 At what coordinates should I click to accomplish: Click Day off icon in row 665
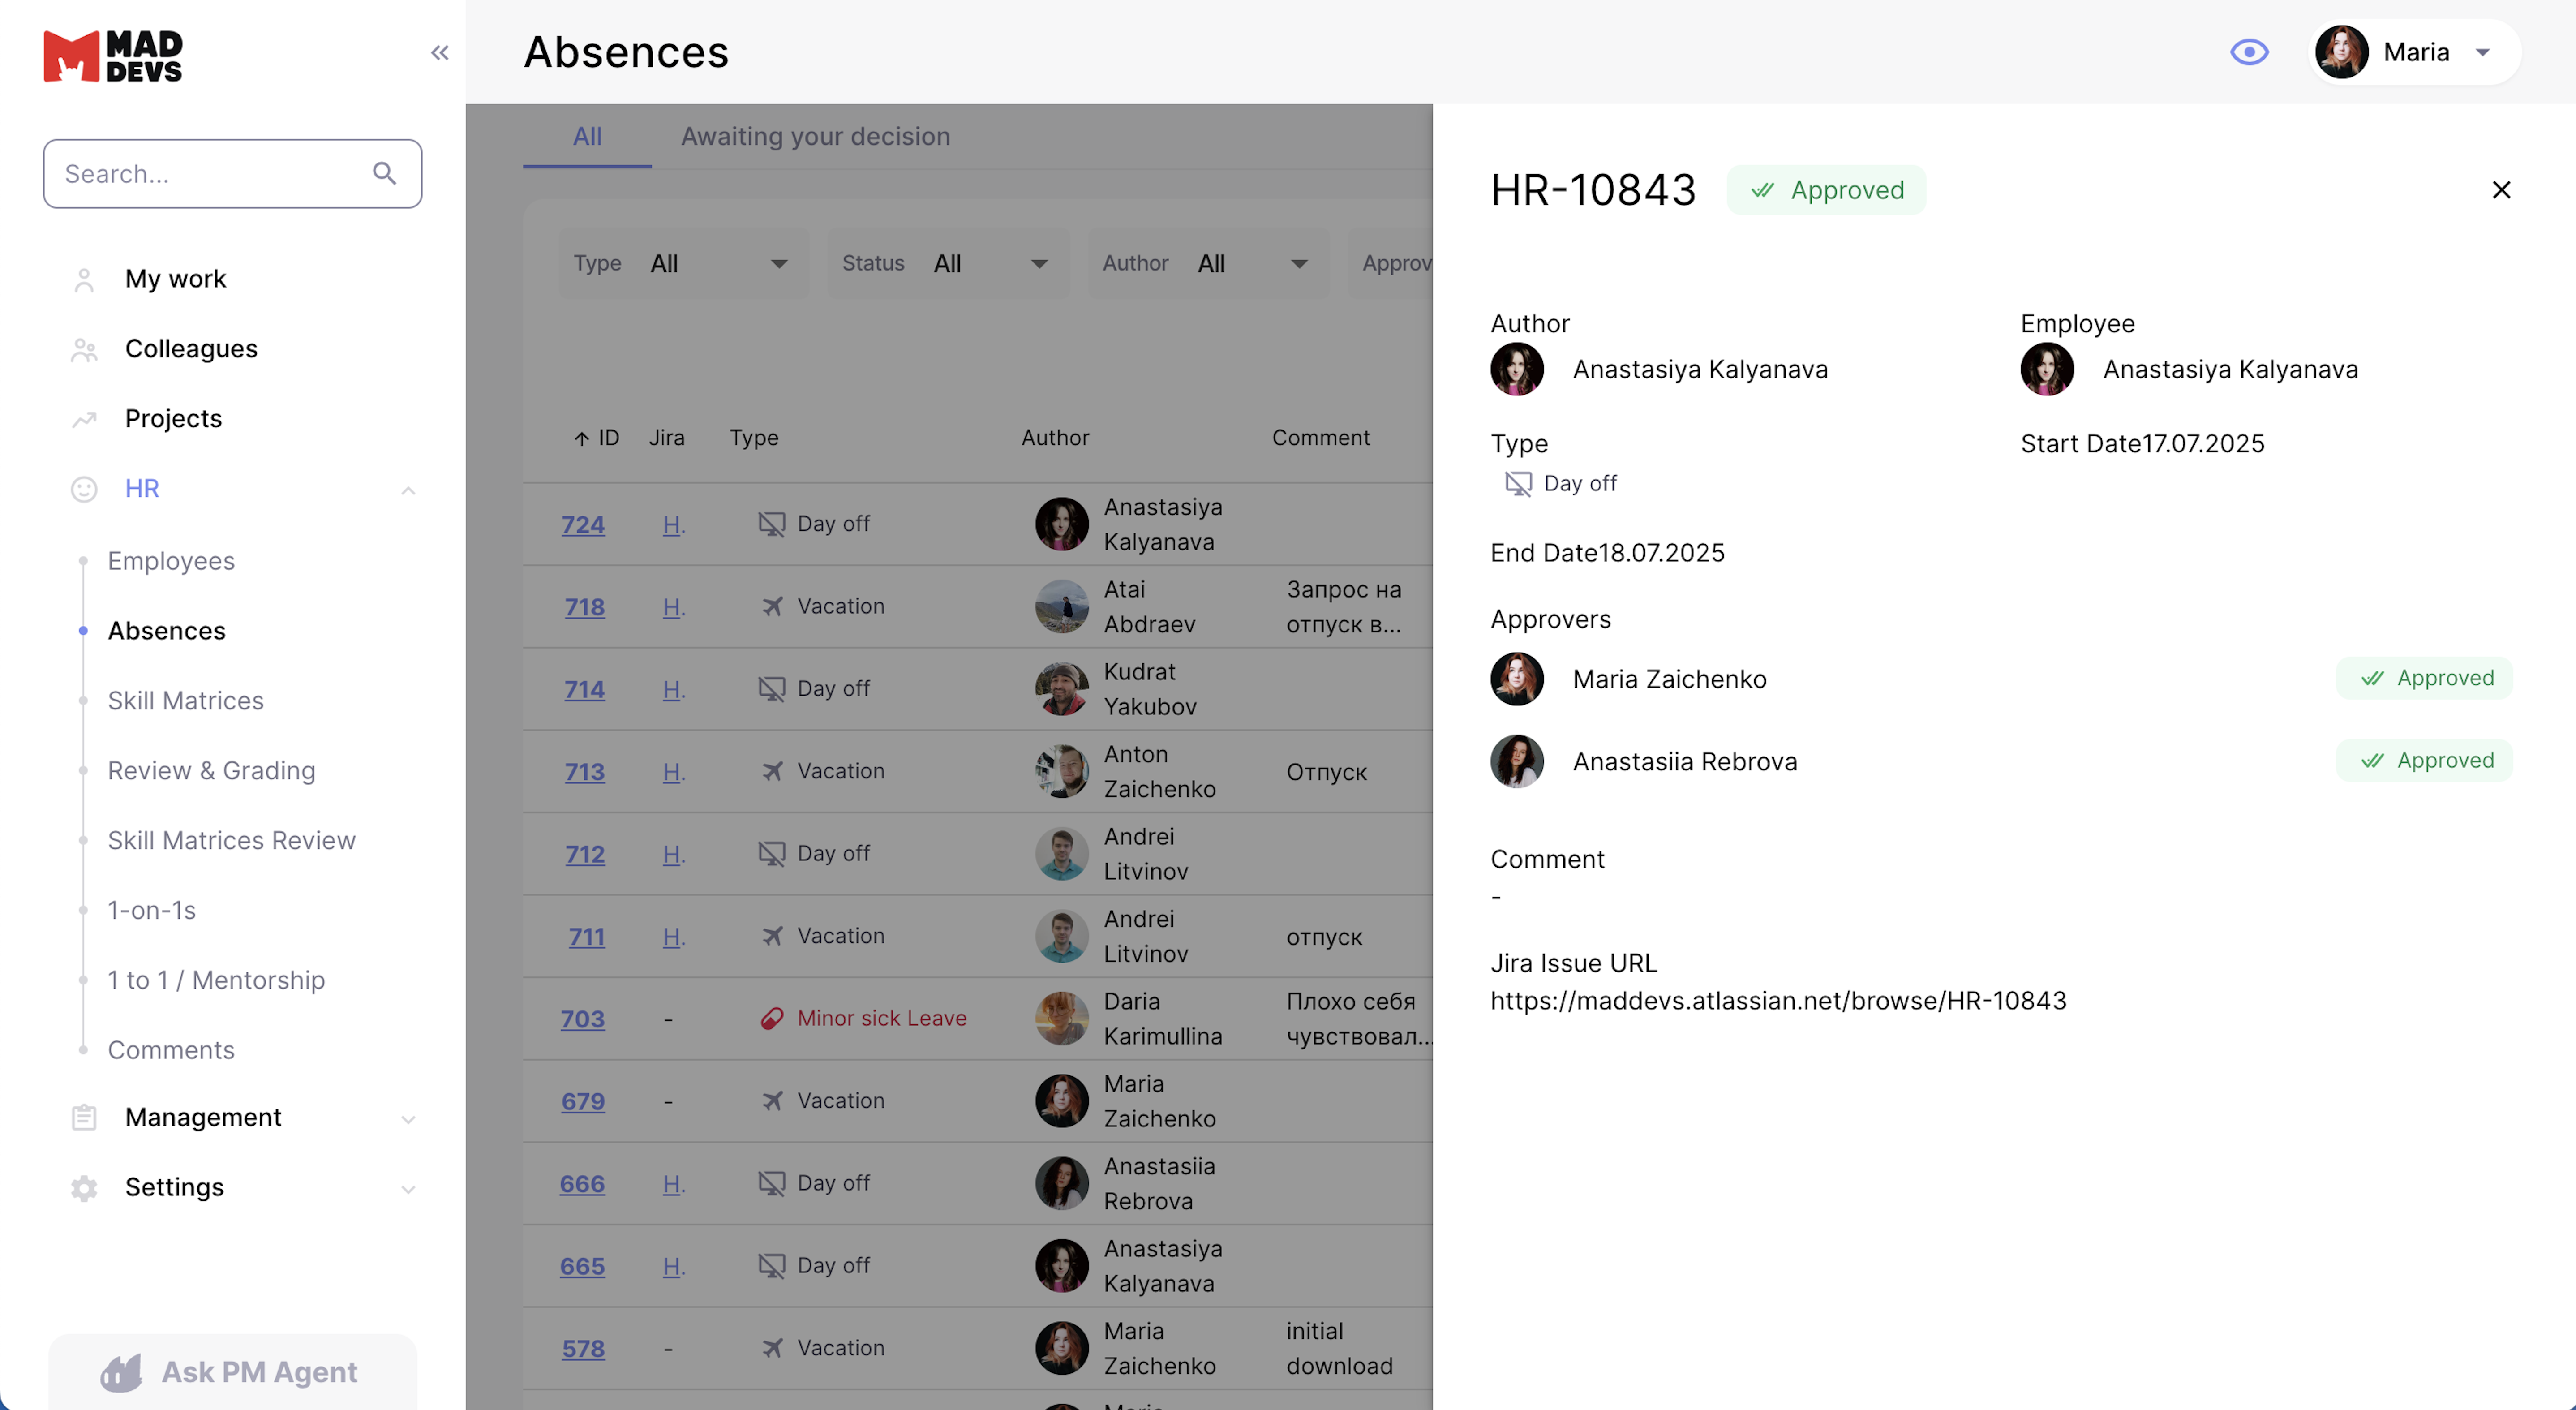[771, 1266]
